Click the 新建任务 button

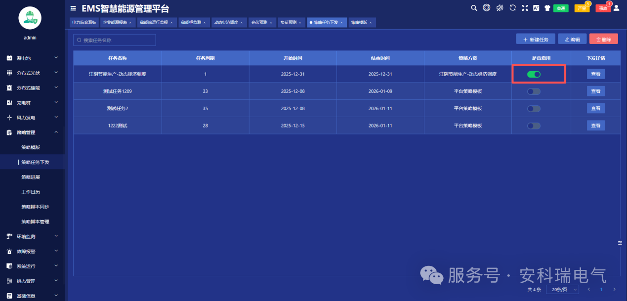click(535, 40)
